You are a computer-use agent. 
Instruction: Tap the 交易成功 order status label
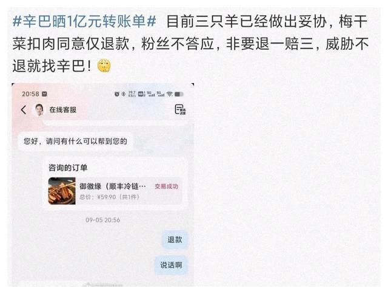click(x=166, y=186)
